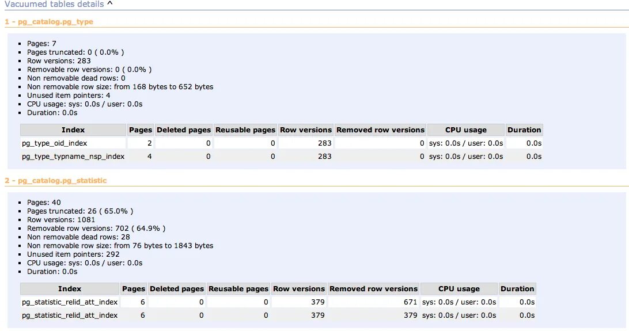Click the Pages column header in pg_statistic table
Image resolution: width=629 pixels, height=331 pixels.
(x=134, y=288)
